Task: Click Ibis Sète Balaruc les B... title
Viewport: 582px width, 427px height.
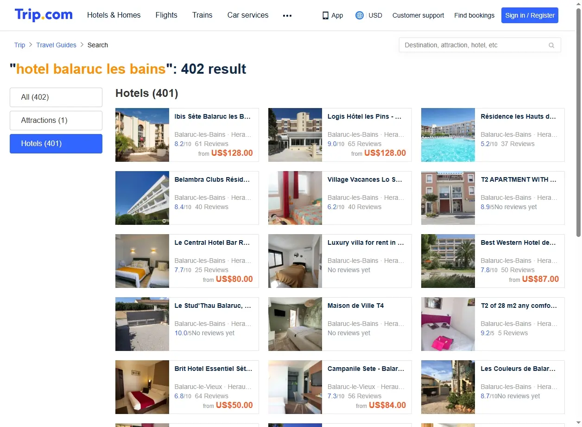Action: tap(213, 116)
